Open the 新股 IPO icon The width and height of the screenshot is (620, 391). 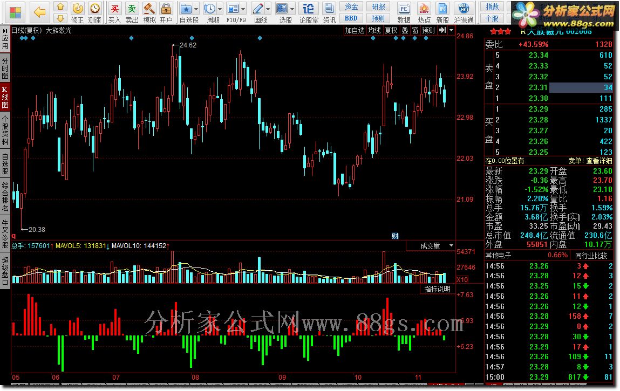pos(442,12)
